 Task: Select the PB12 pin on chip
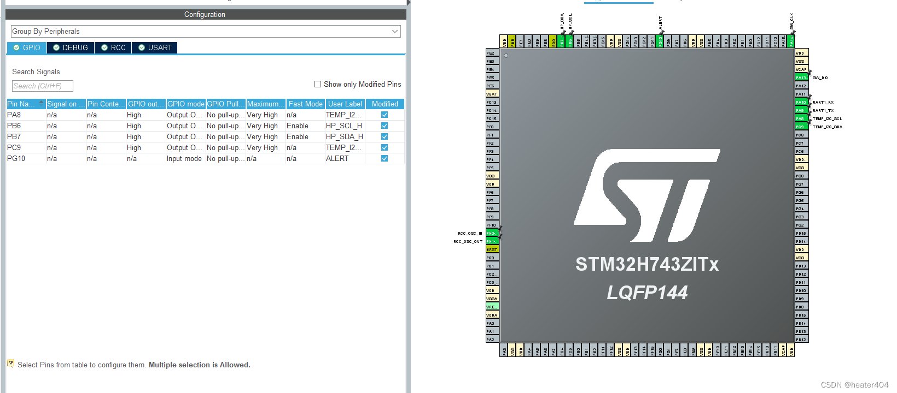click(801, 340)
